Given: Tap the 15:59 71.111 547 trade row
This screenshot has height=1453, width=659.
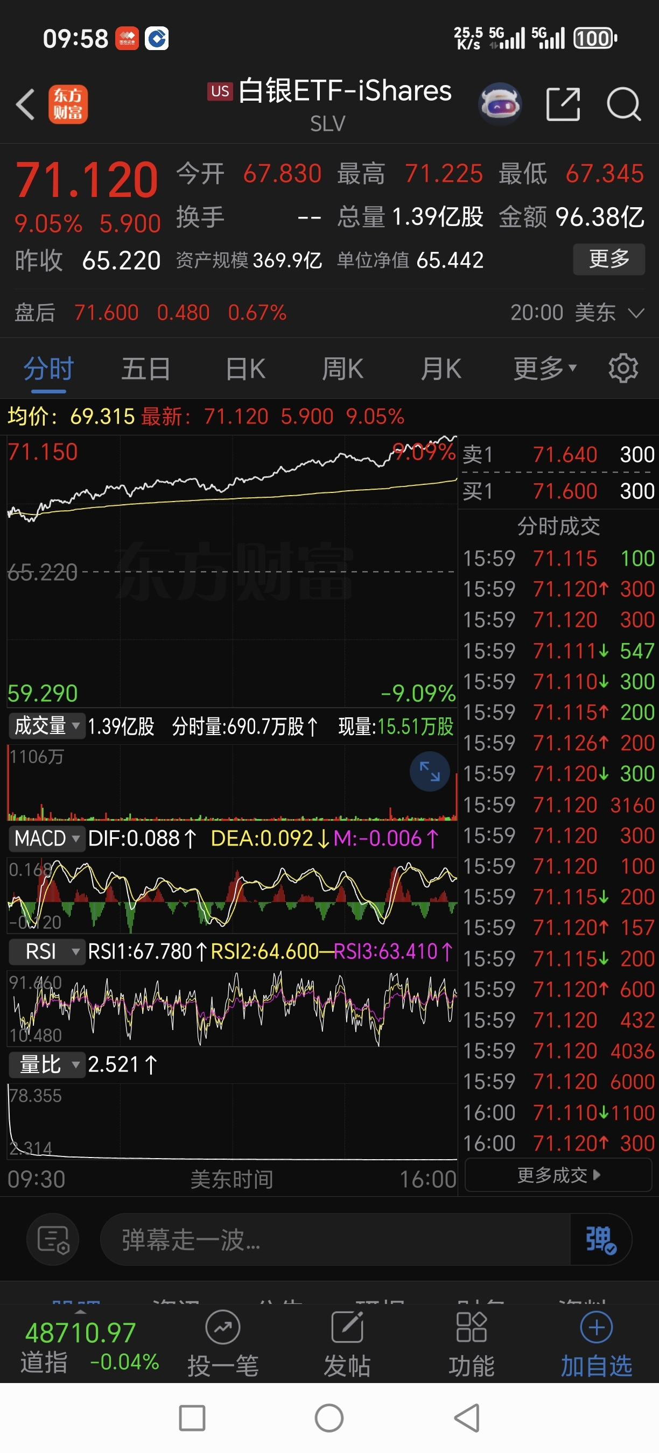Looking at the screenshot, I should tap(558, 651).
